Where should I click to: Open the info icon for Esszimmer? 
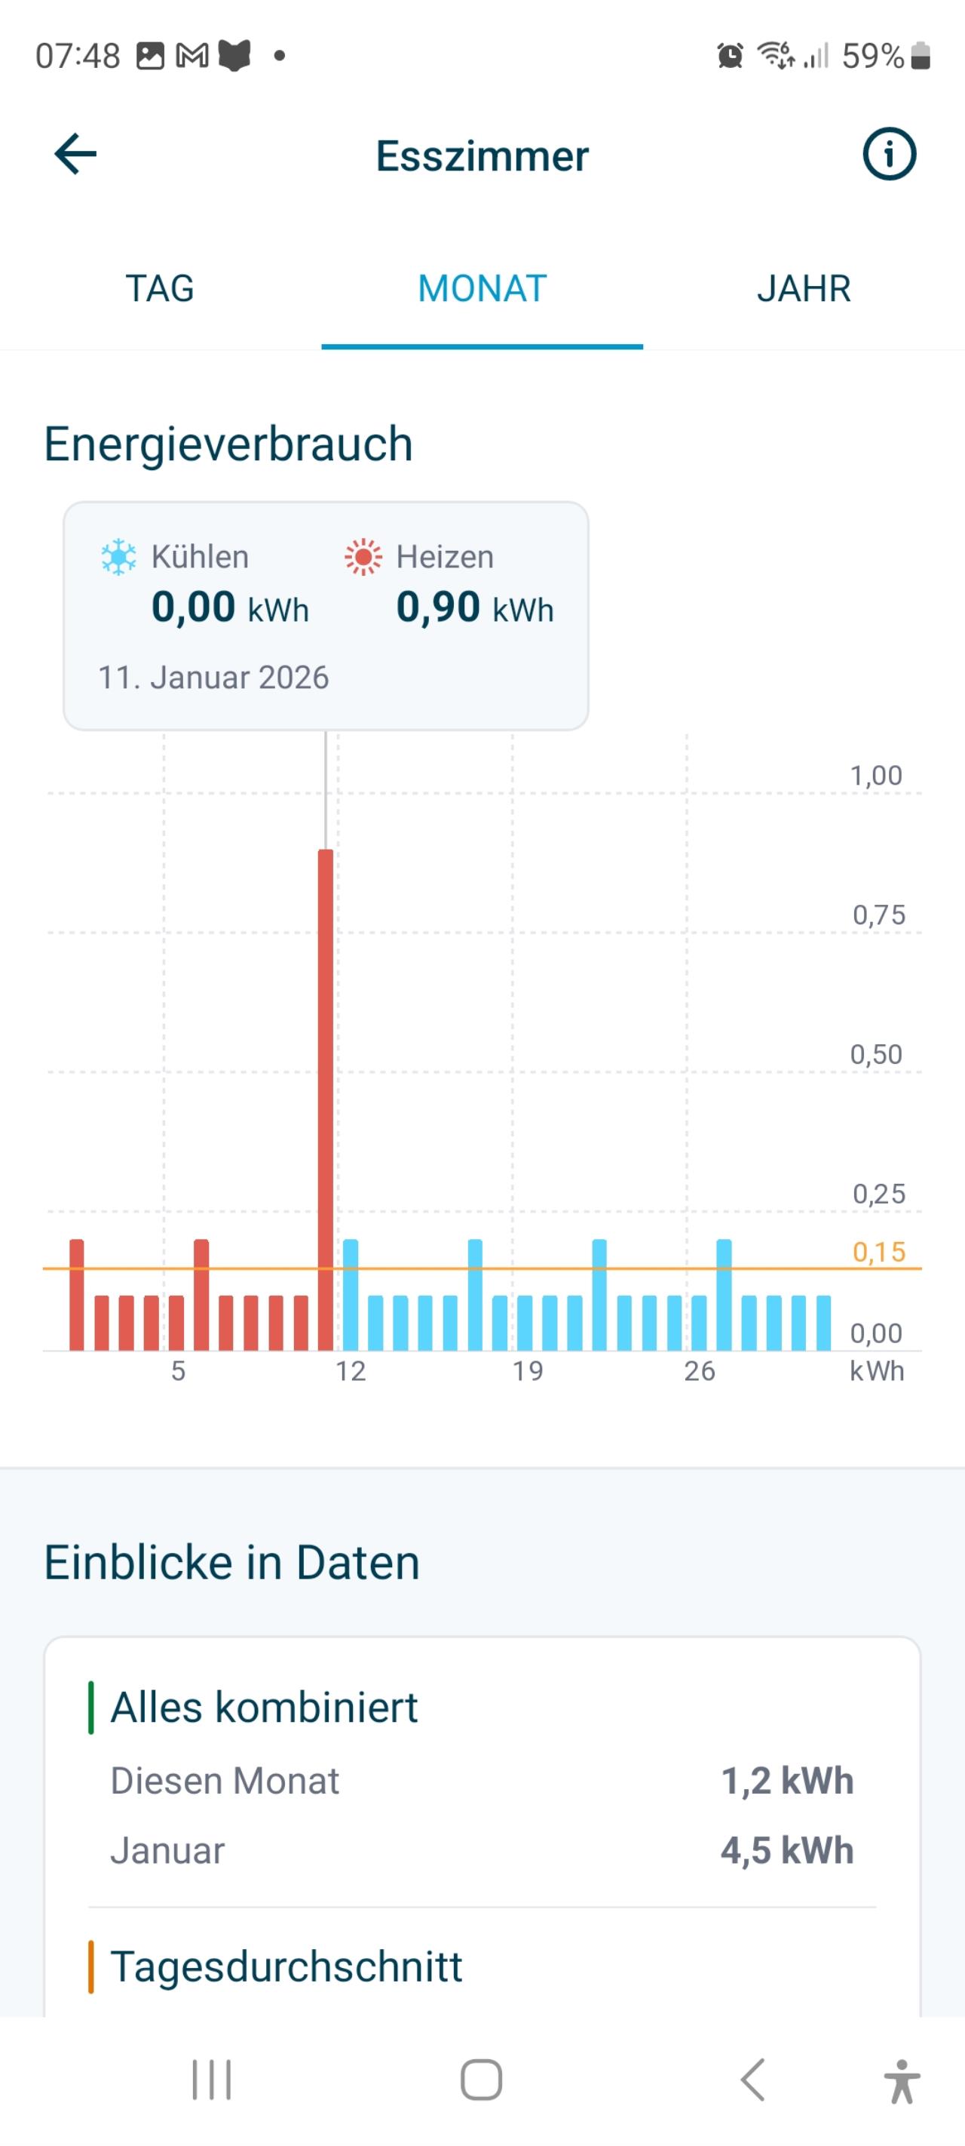888,155
